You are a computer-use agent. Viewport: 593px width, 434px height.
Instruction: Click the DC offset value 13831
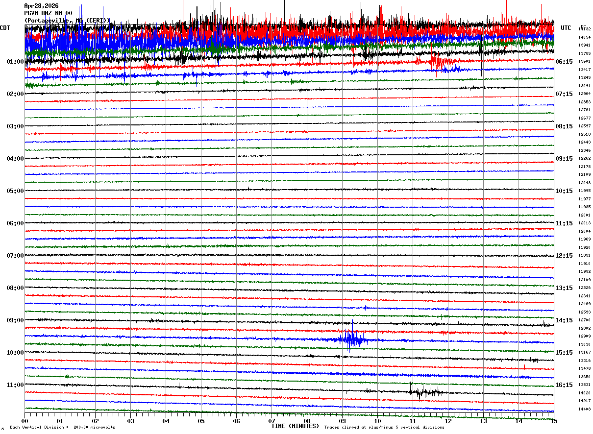pyautogui.click(x=584, y=385)
